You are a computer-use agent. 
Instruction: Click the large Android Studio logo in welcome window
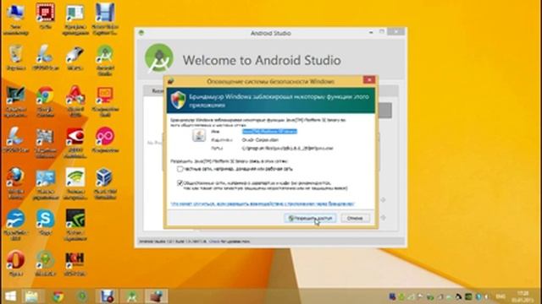[158, 58]
